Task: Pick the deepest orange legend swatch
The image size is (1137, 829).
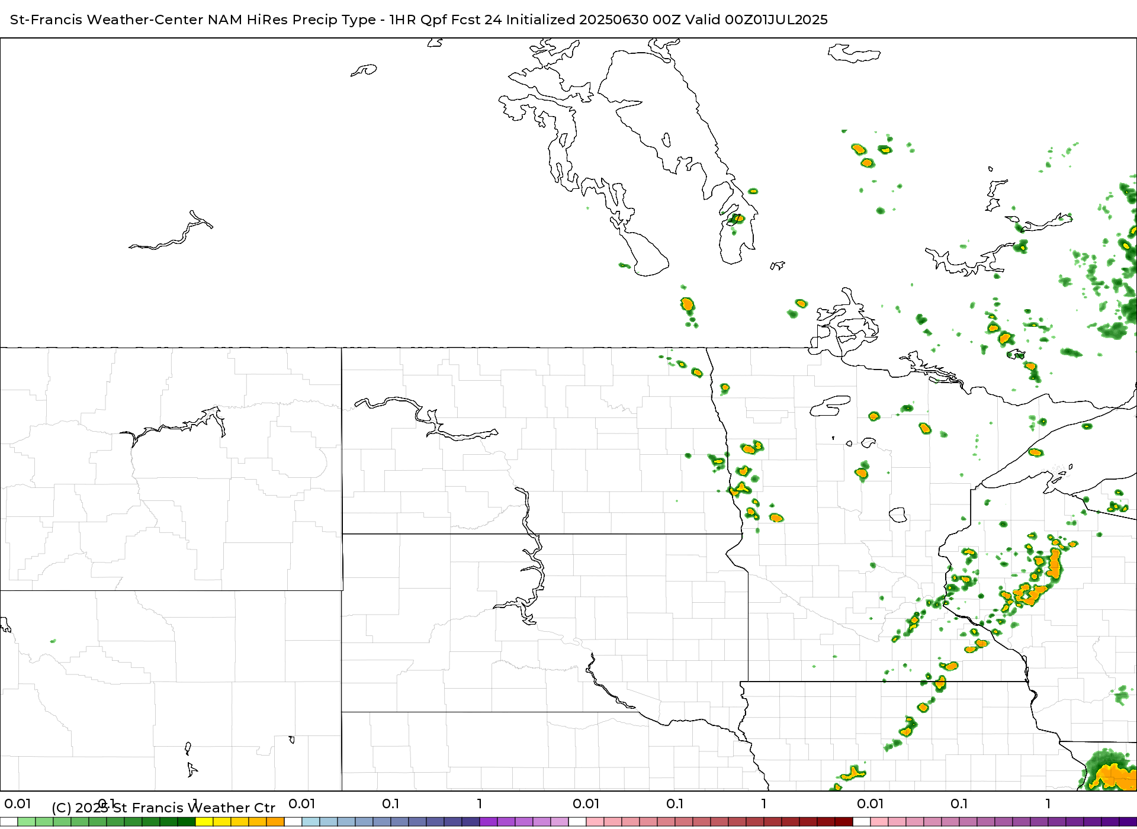Action: 275,822
